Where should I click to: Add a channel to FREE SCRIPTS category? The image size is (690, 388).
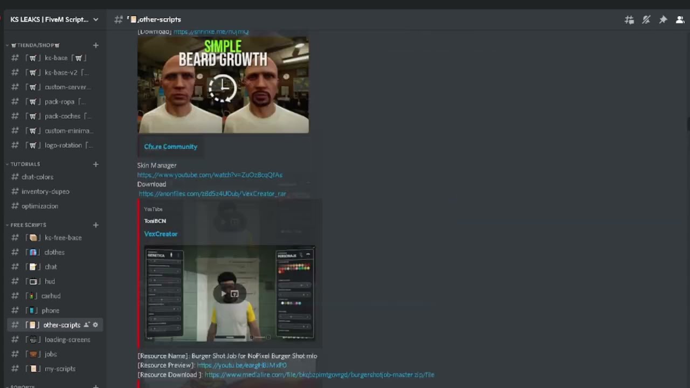(95, 225)
